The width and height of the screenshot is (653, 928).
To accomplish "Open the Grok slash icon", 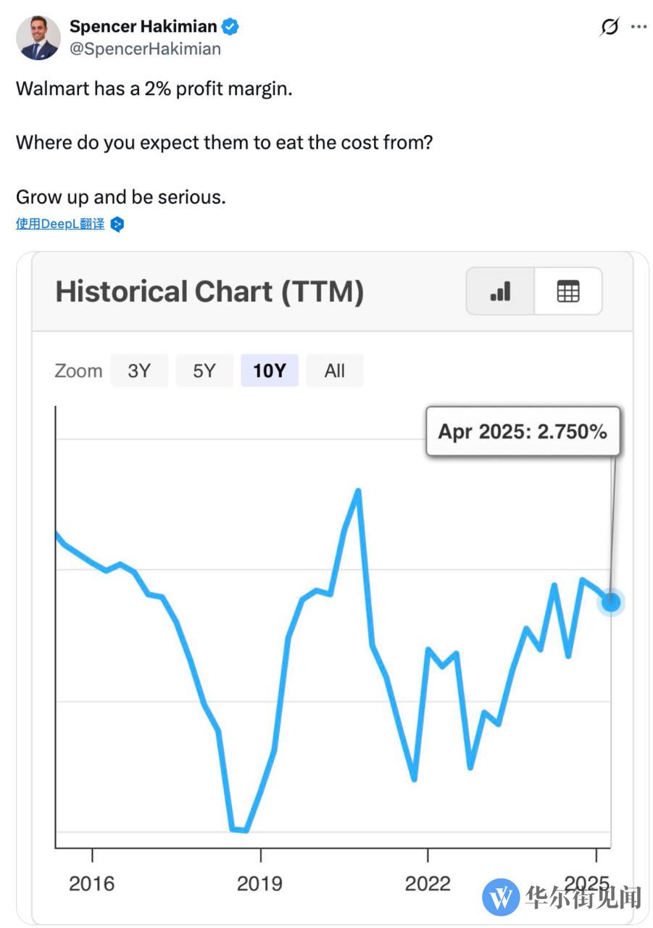I will [x=610, y=27].
